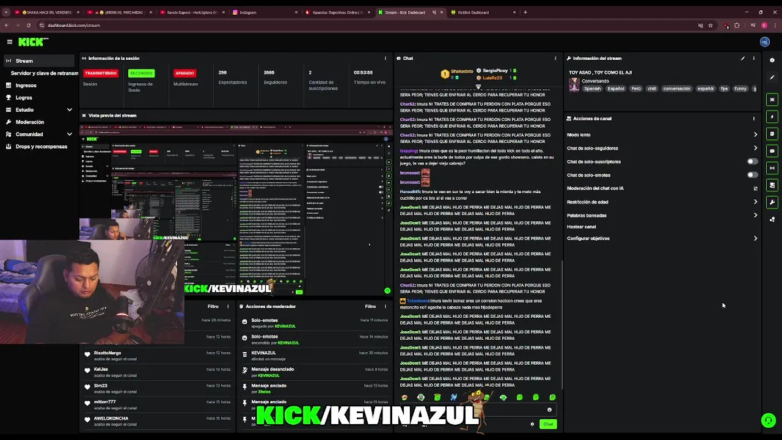Switch to Instagram browser tab
The width and height of the screenshot is (782, 440).
[x=265, y=12]
